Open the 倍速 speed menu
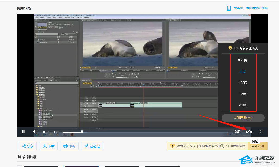279x167 pixels. coord(249,132)
